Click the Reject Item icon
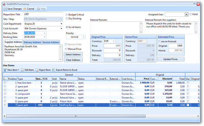This screenshot has width=204, height=126. (x=37, y=70)
